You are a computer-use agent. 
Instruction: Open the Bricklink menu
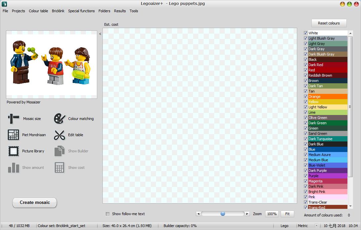tap(58, 11)
